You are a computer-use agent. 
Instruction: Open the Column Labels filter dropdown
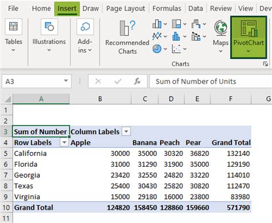pos(126,131)
